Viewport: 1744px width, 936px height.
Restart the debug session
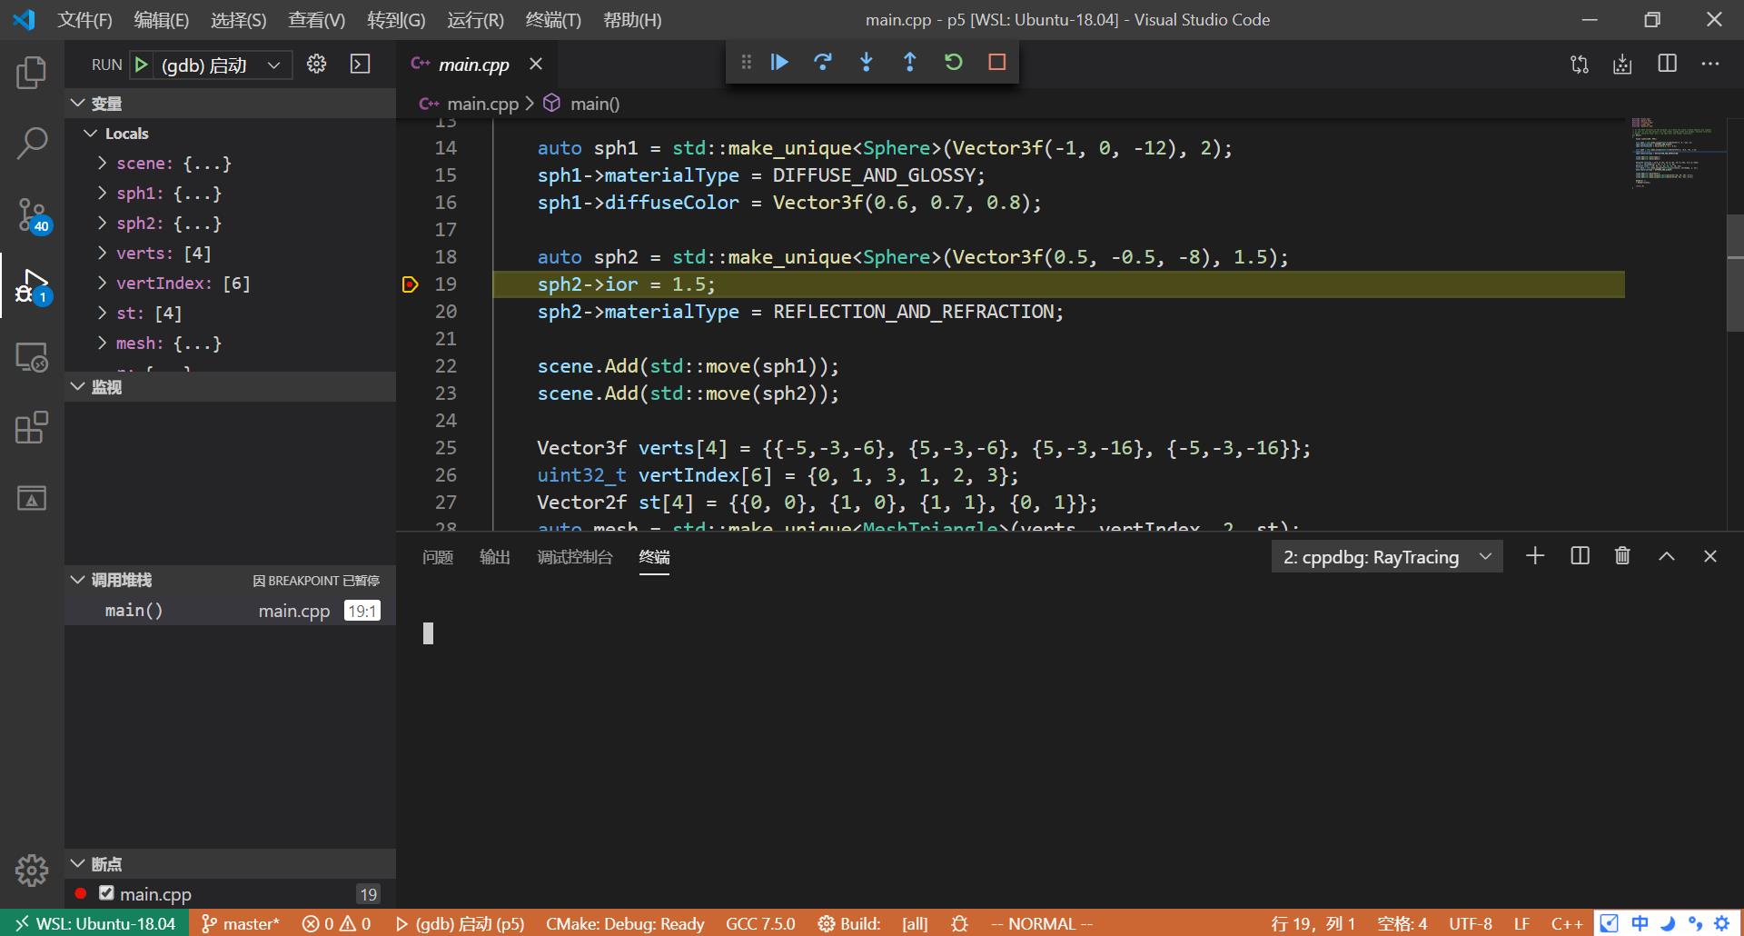point(953,62)
